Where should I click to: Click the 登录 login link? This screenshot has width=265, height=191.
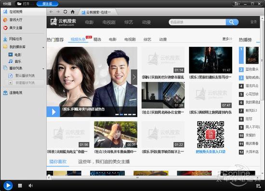[x=253, y=22]
